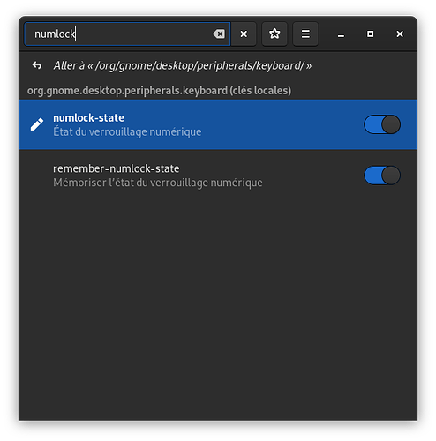Click the empty area below the key list
This screenshot has height=441, width=436.
[x=218, y=309]
